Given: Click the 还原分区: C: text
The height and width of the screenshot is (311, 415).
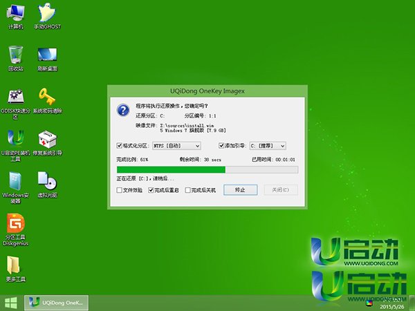Looking at the screenshot, I should click(150, 115).
